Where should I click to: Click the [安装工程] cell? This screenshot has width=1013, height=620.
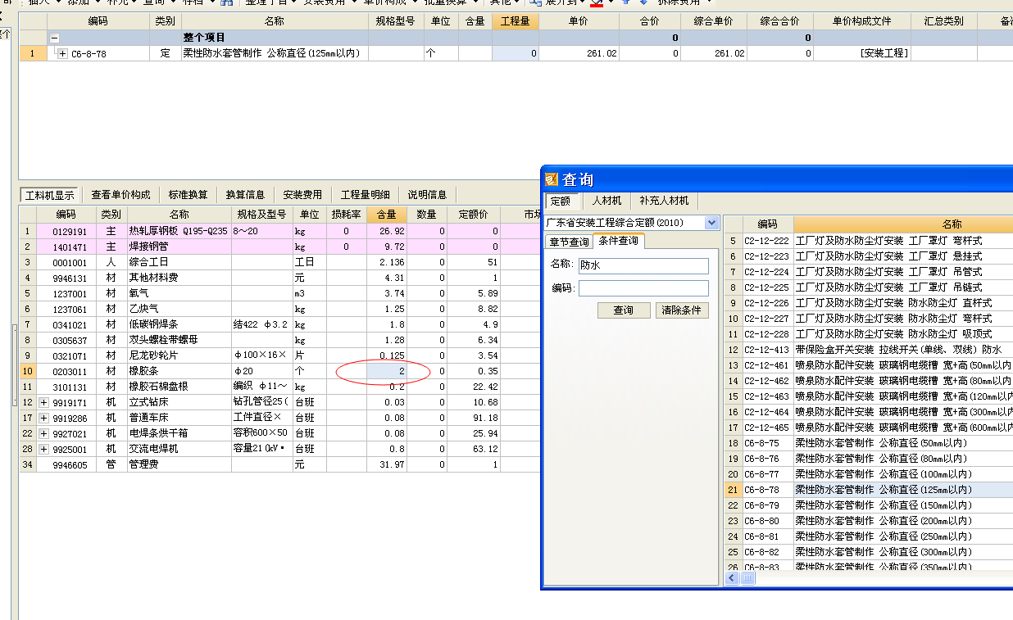click(x=862, y=53)
